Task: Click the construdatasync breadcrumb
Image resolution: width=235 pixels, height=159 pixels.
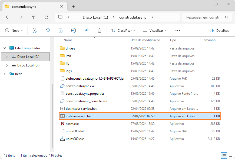Action: tap(133, 17)
